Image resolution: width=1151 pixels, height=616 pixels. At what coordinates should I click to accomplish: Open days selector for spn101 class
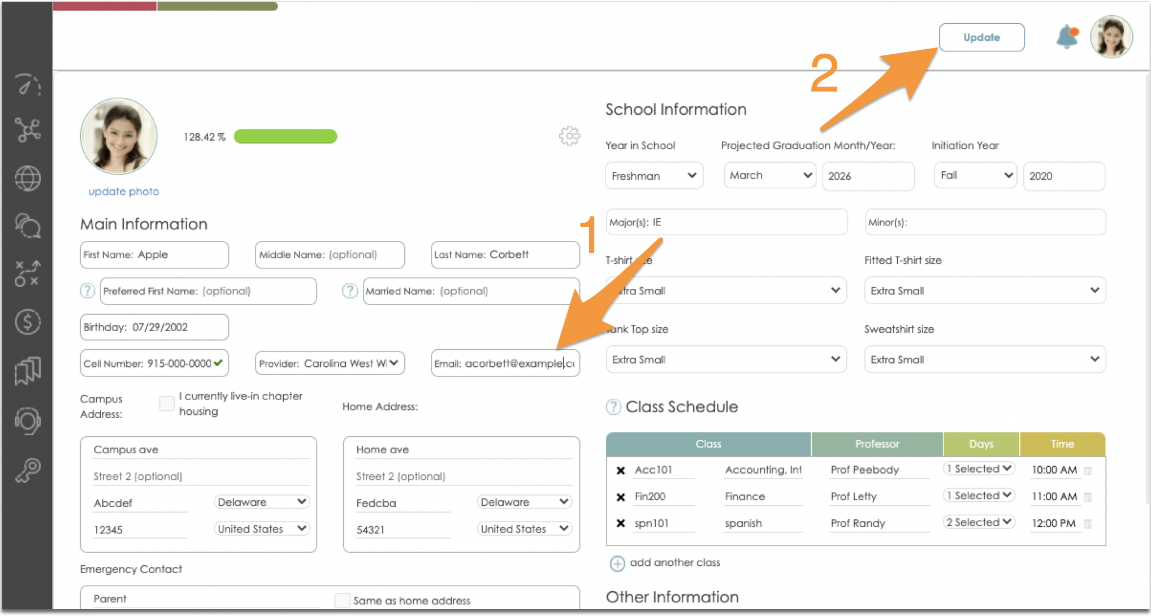[979, 523]
